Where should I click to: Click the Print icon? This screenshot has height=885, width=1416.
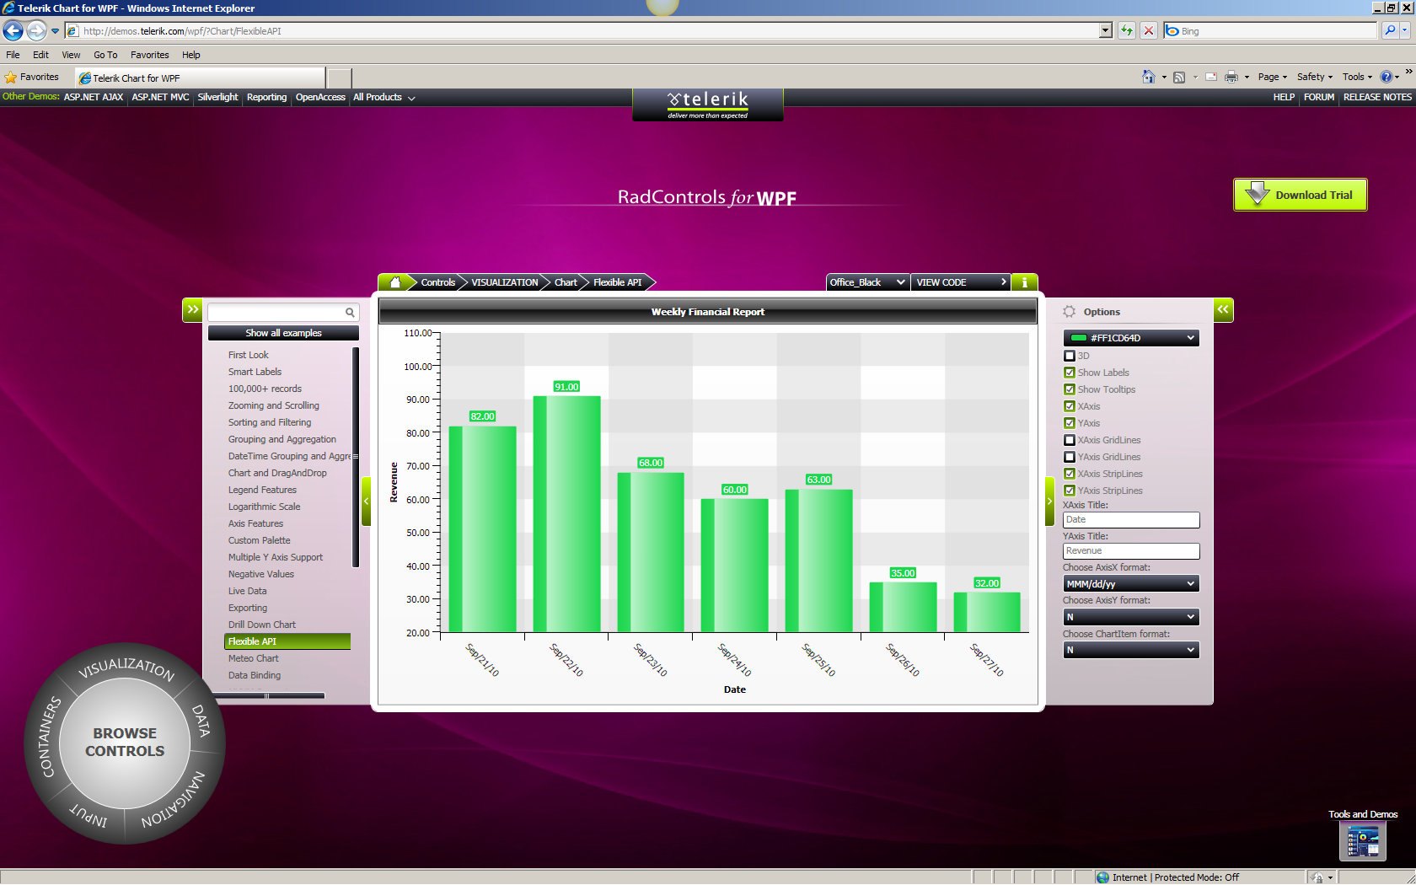[x=1231, y=77]
